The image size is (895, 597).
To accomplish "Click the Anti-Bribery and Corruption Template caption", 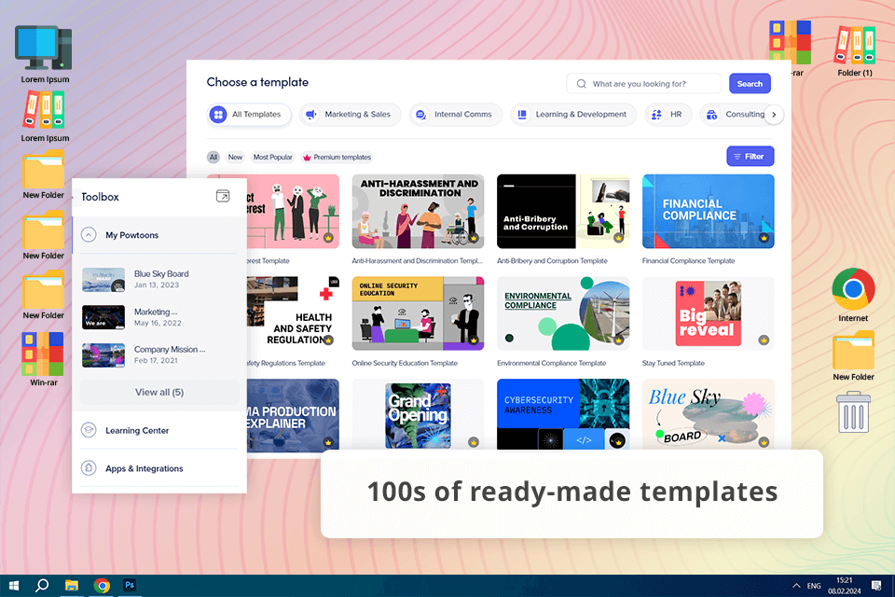I will [552, 260].
